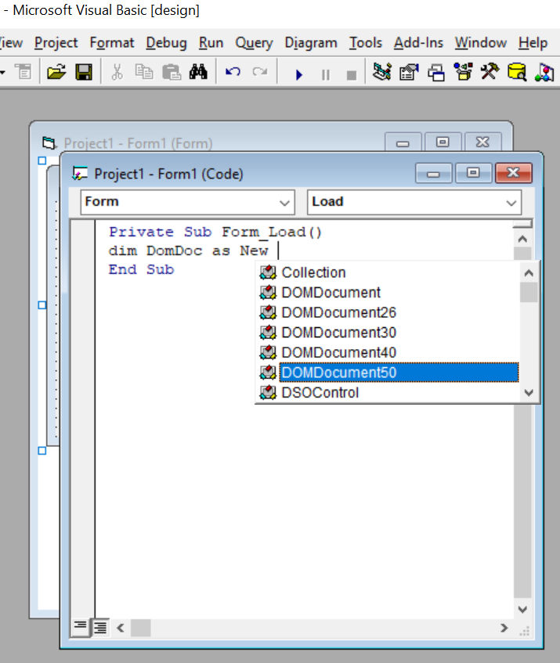Click code editor vertical scroll up arrow
Image resolution: width=560 pixels, height=663 pixels.
(x=522, y=239)
